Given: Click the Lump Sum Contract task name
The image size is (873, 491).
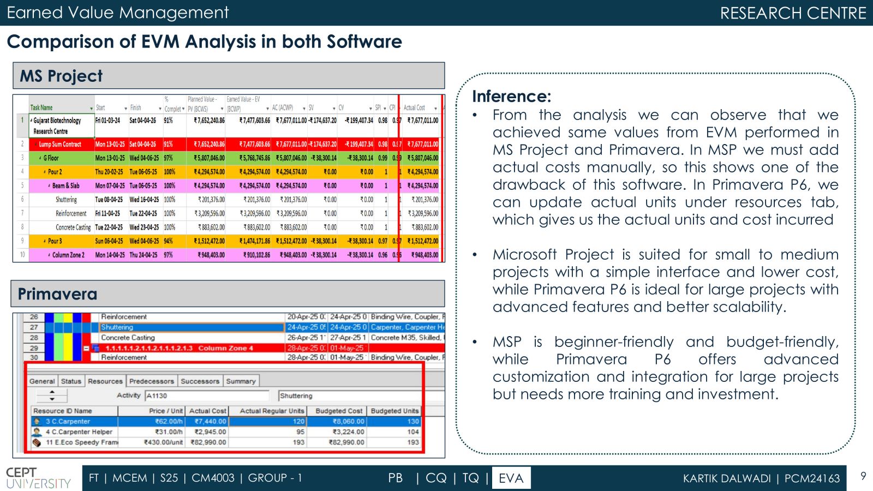Looking at the screenshot, I should click(60, 145).
